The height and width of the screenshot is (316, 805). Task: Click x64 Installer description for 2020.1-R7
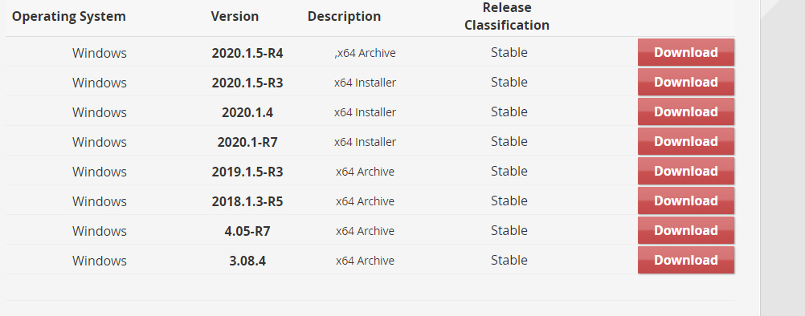[365, 142]
